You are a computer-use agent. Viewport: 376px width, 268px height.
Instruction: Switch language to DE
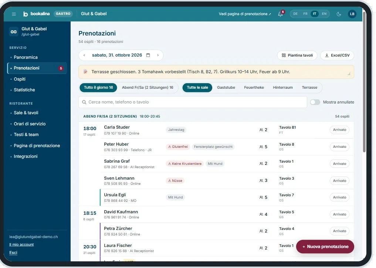click(x=295, y=14)
